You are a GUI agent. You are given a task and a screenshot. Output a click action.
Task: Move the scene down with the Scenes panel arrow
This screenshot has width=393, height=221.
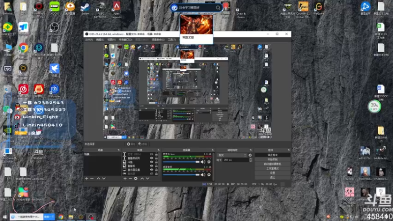[104, 178]
